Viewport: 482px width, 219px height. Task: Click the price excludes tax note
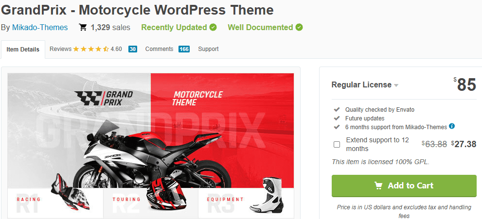(404, 212)
